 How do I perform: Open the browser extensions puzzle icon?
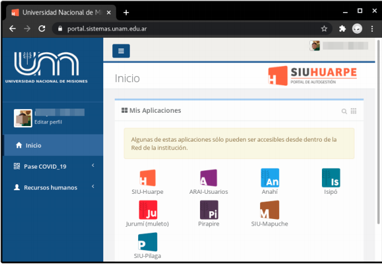tap(342, 29)
